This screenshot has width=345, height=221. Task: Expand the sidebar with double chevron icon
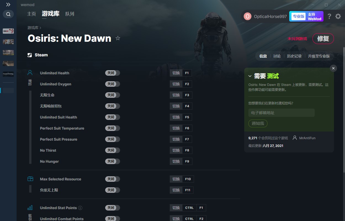pos(8,5)
